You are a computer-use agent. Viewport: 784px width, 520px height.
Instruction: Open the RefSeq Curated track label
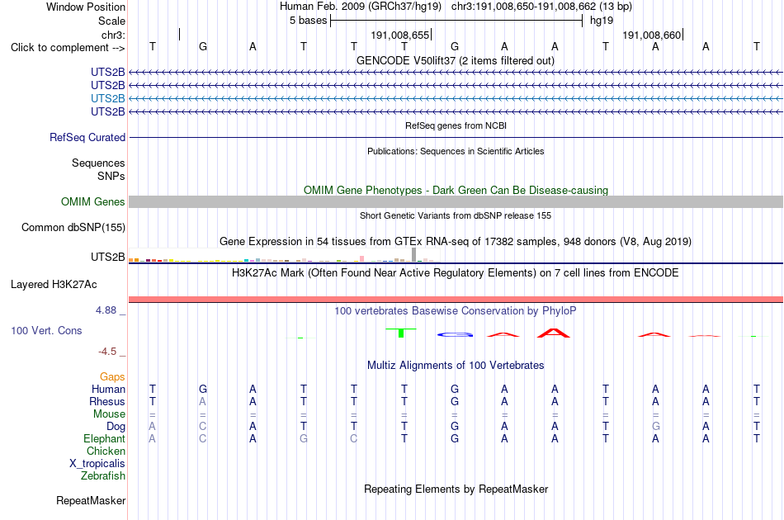[87, 138]
